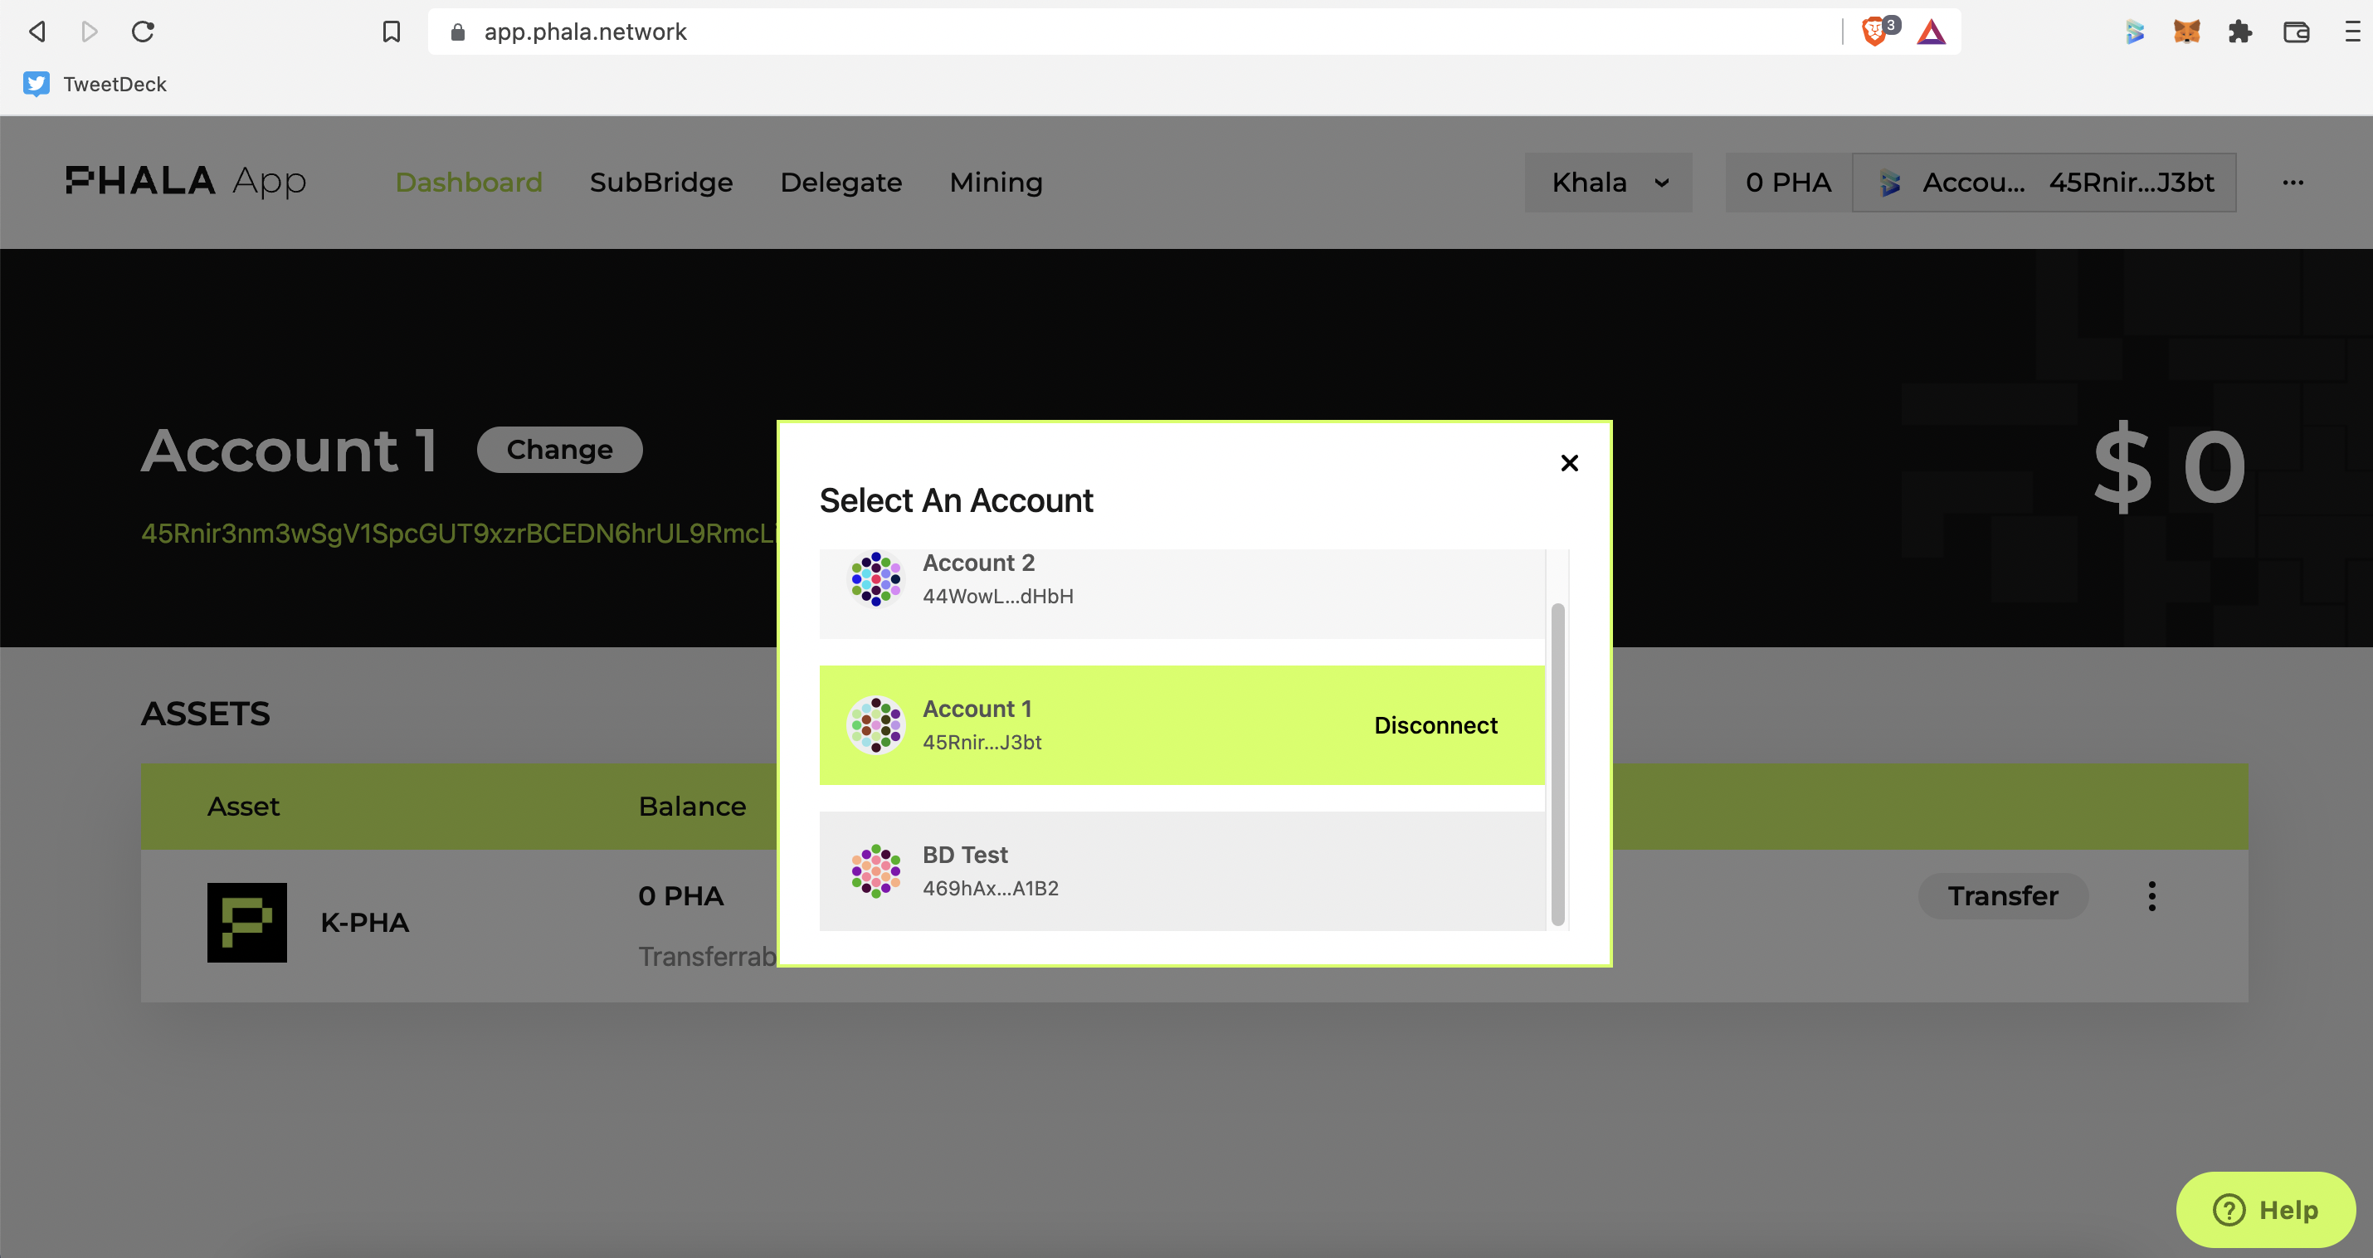Viewport: 2373px width, 1258px height.
Task: Click Account 2's identicon avatar
Action: [875, 580]
